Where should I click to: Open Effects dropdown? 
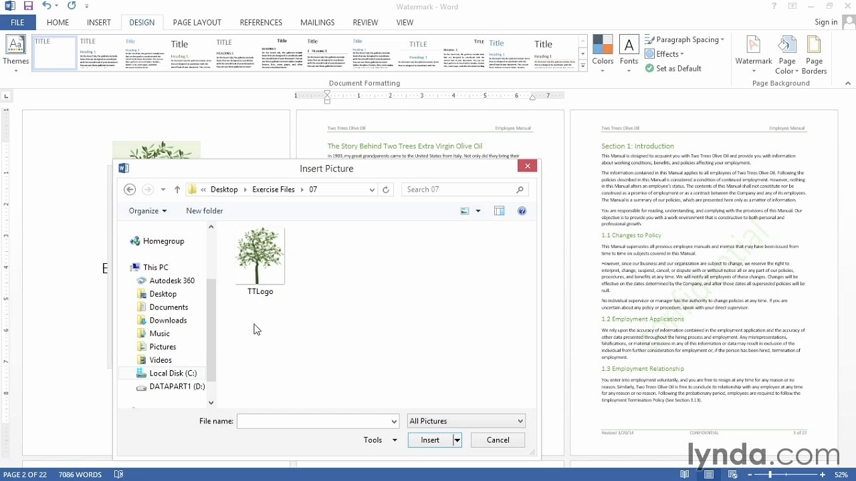(665, 54)
